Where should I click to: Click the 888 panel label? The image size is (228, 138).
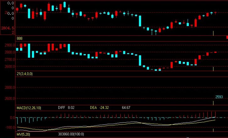(x=19, y=38)
